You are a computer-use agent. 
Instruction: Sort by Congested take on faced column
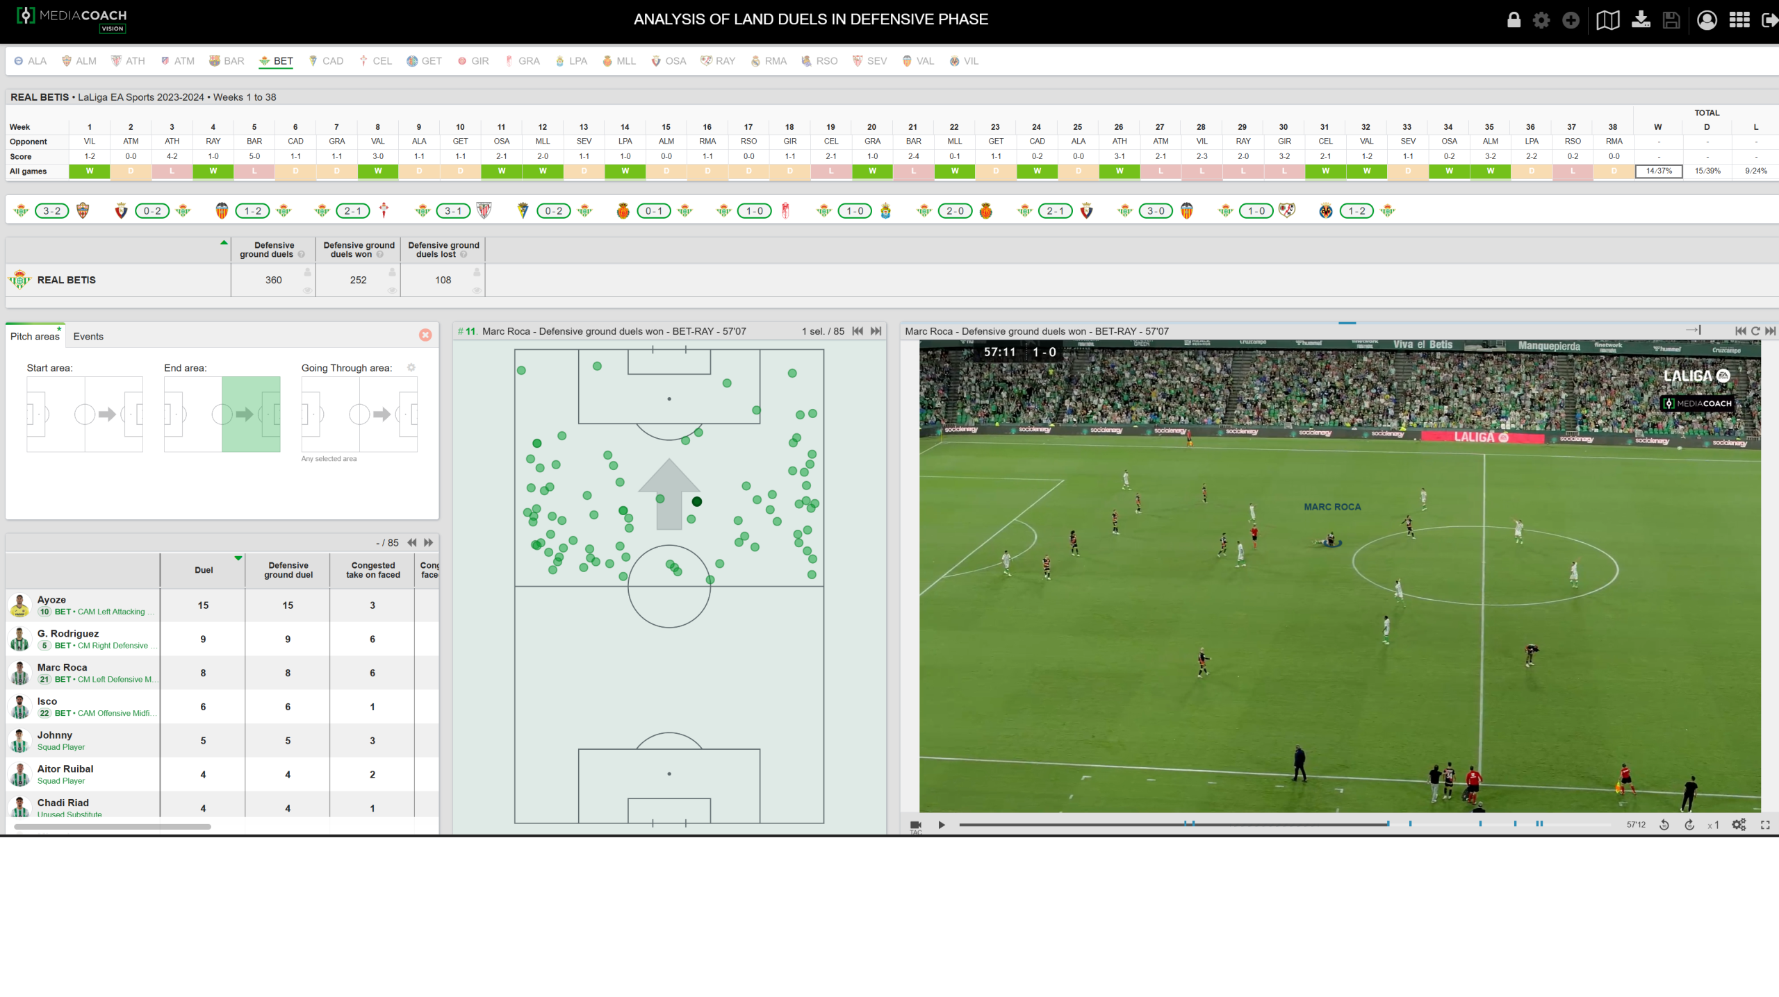(x=372, y=570)
